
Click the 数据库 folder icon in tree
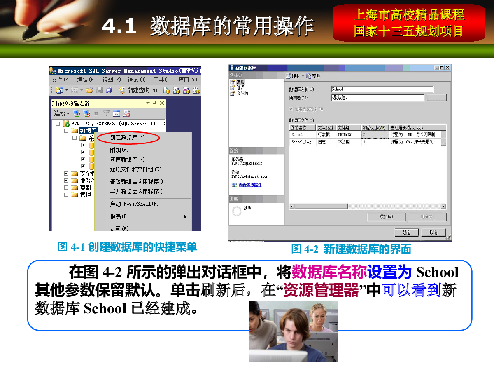[x=75, y=131]
